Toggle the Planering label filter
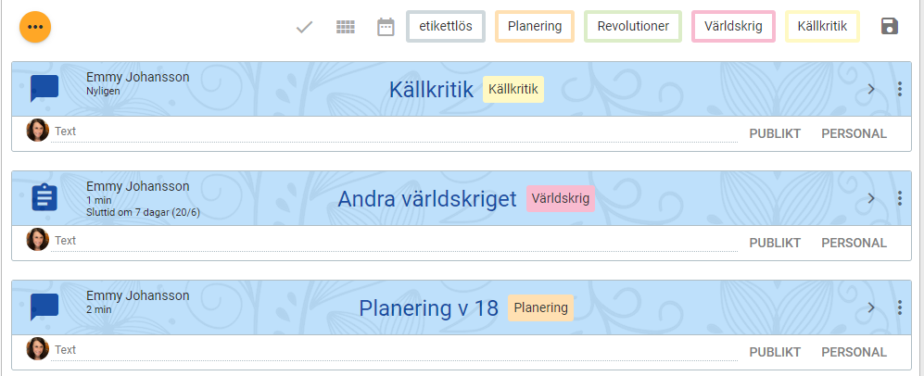The height and width of the screenshot is (376, 924). (x=535, y=26)
